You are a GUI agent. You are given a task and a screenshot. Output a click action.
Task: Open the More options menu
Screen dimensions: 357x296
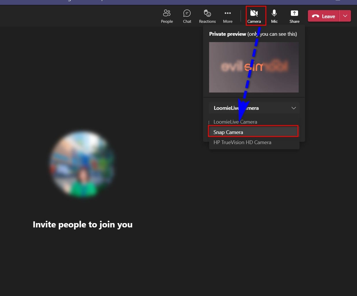(x=228, y=16)
